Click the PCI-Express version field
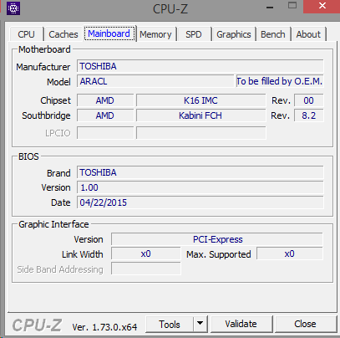 tap(217, 239)
